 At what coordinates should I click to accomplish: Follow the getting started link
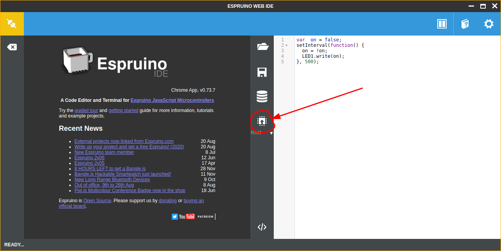pyautogui.click(x=123, y=110)
